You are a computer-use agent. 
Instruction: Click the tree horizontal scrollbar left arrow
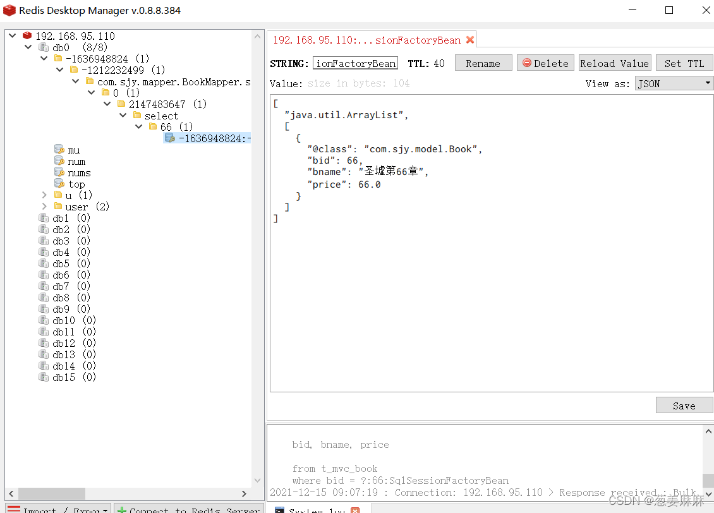(11, 493)
